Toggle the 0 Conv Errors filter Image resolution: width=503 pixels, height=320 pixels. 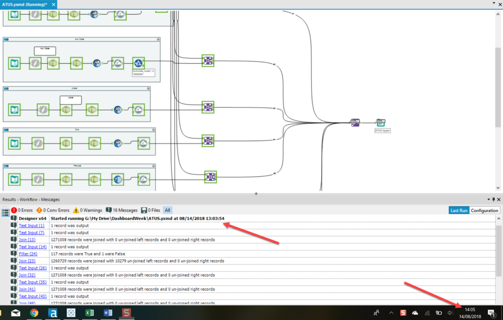pos(53,210)
